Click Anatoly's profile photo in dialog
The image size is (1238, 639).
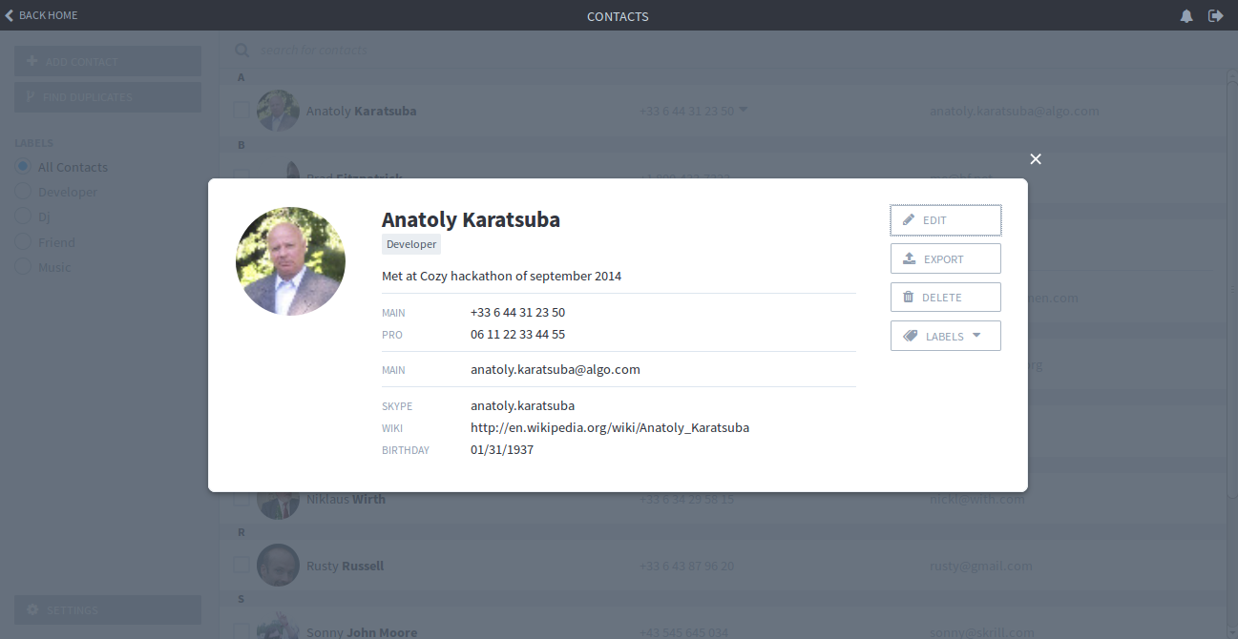click(290, 261)
